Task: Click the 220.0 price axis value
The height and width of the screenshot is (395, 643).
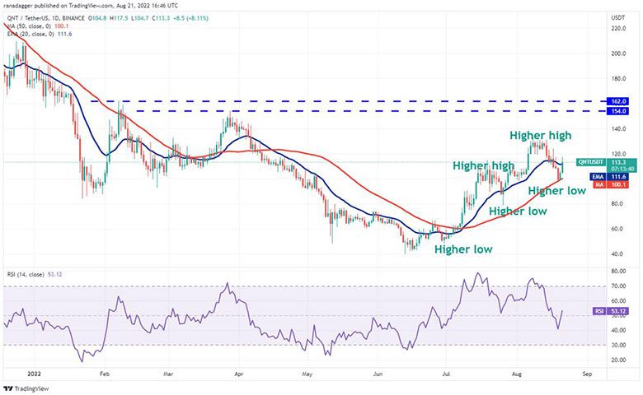Action: (x=618, y=29)
